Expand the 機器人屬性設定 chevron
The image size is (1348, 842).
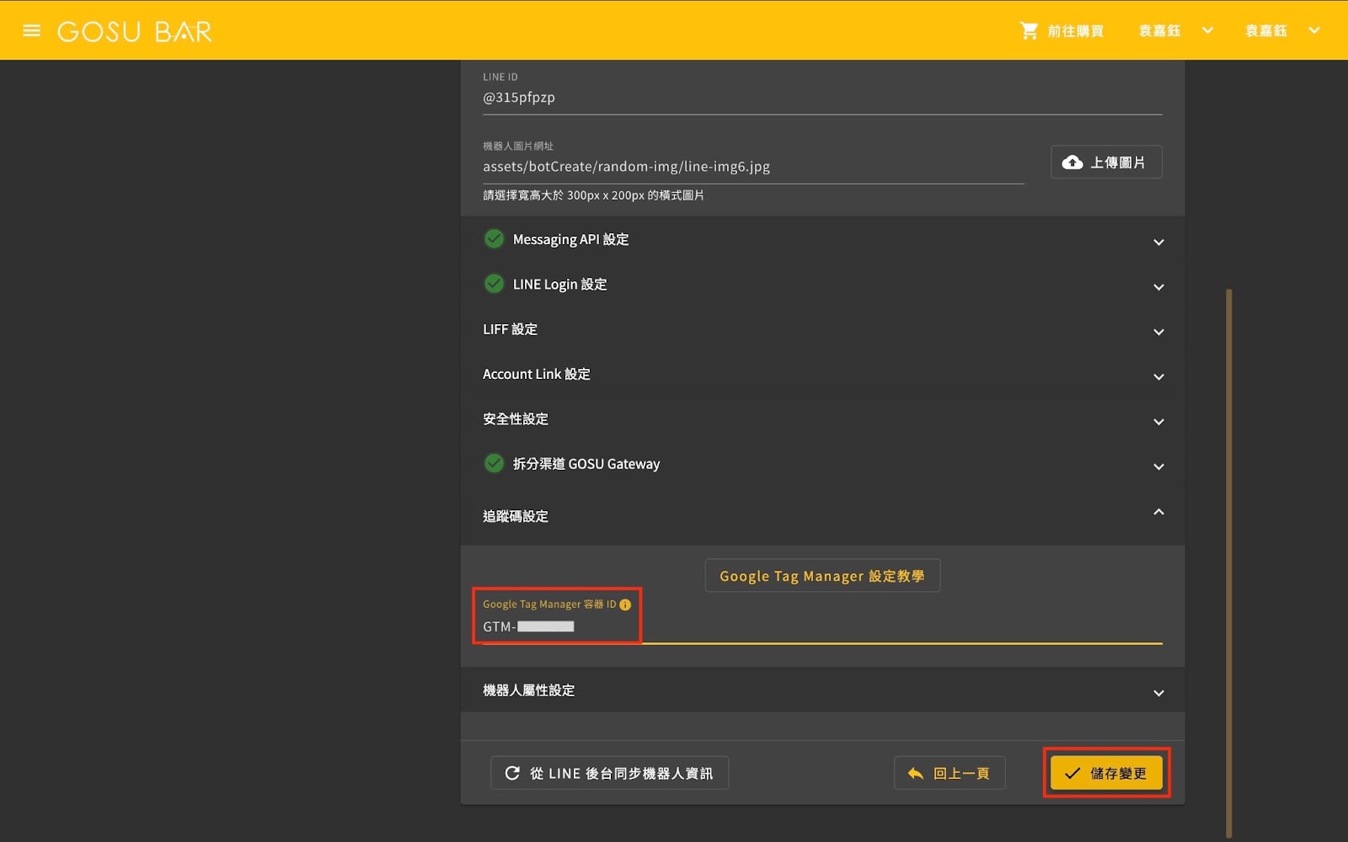1158,693
